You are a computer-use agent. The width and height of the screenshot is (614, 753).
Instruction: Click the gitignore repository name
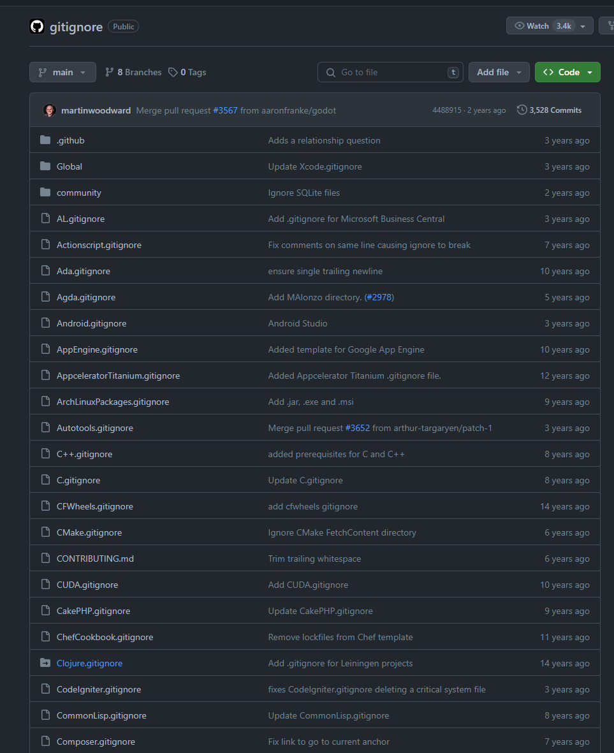tap(77, 27)
